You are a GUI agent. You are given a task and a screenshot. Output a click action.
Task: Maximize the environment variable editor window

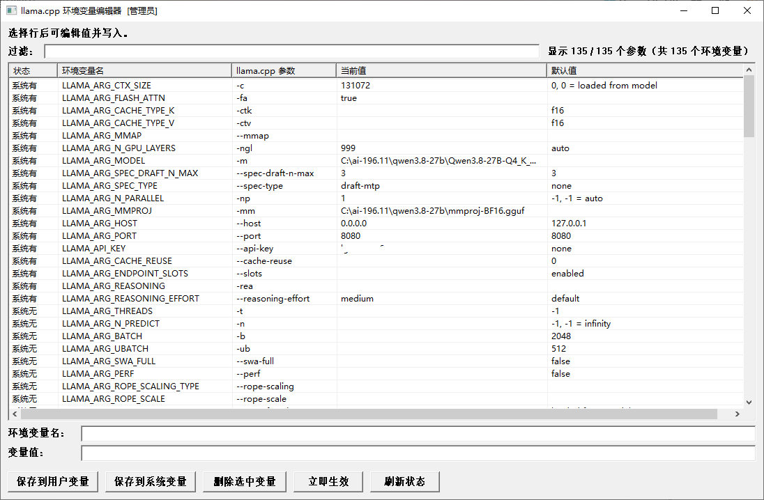(715, 10)
